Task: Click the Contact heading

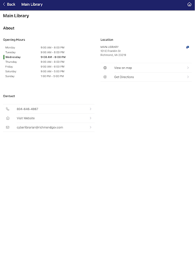Action: pyautogui.click(x=9, y=96)
